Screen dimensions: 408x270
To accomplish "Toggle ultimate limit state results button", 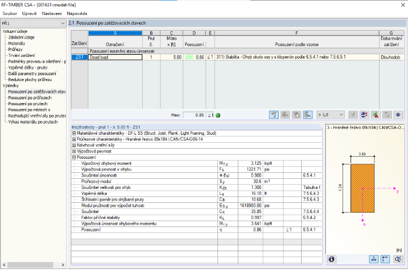I will (x=273, y=115).
